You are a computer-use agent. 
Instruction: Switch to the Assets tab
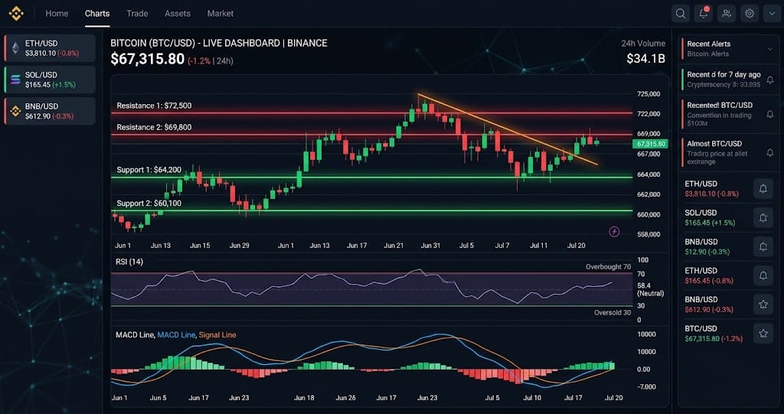(x=178, y=14)
